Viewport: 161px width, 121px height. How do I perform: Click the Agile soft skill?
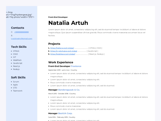(x=15, y=85)
